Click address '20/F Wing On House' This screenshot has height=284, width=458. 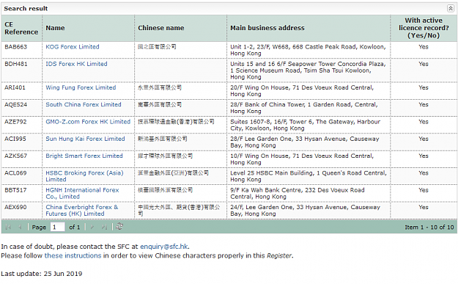click(302, 91)
